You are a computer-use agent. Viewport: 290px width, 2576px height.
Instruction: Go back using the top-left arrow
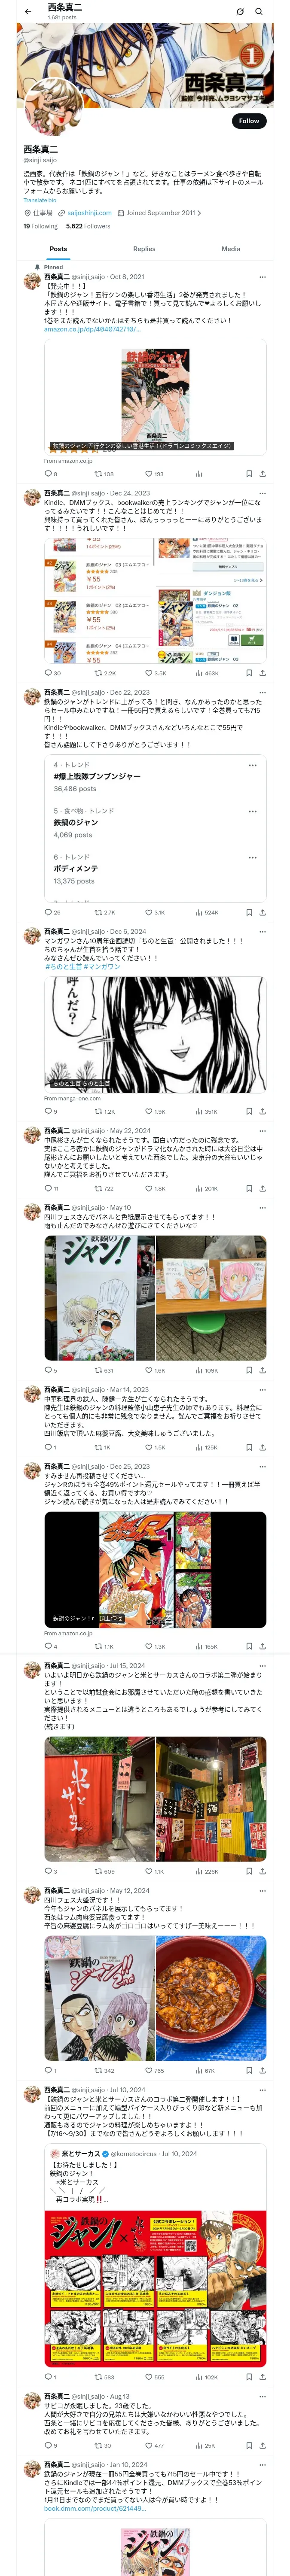28,11
